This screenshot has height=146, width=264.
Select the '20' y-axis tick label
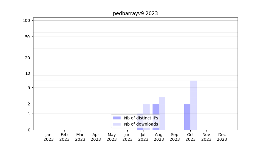coord(28,58)
